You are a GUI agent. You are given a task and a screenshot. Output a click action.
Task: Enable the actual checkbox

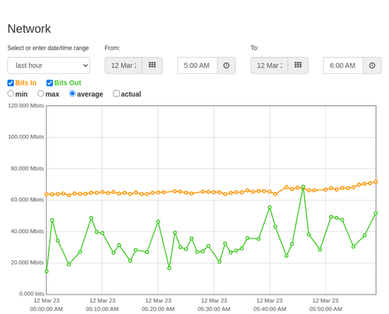click(117, 93)
